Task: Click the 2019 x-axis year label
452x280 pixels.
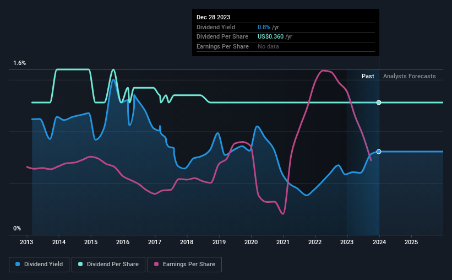Action: pyautogui.click(x=219, y=242)
